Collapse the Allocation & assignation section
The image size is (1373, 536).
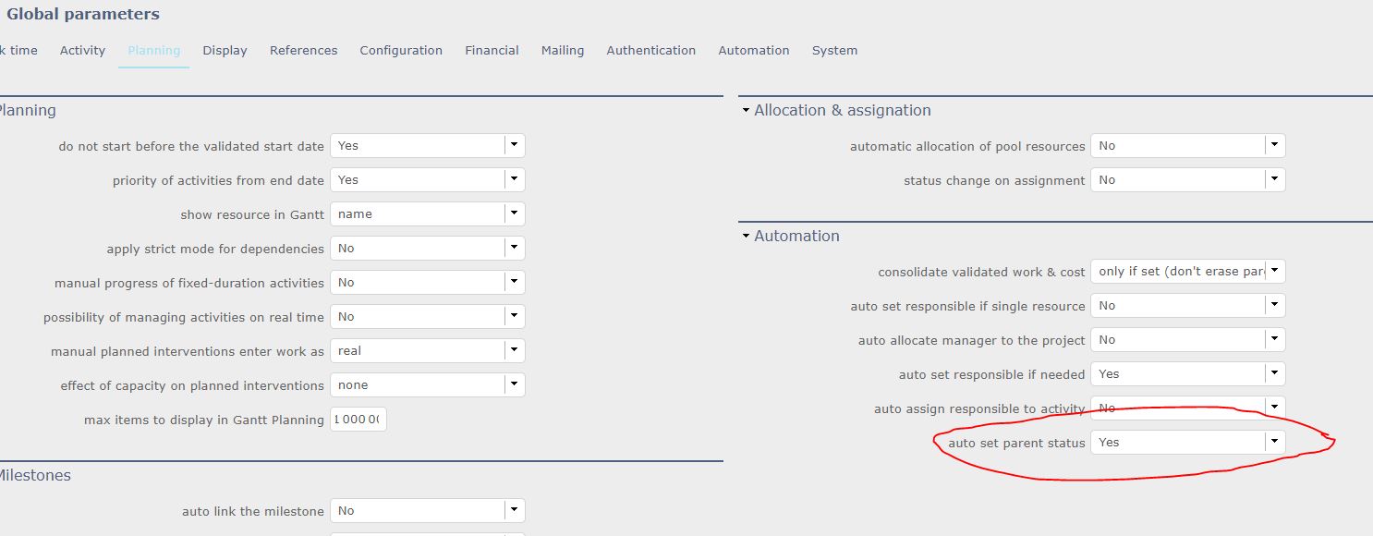click(746, 111)
